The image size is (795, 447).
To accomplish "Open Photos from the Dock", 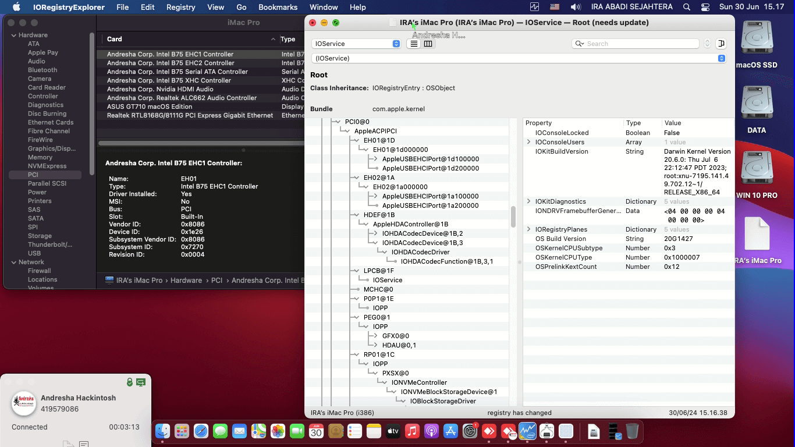I will pyautogui.click(x=278, y=431).
